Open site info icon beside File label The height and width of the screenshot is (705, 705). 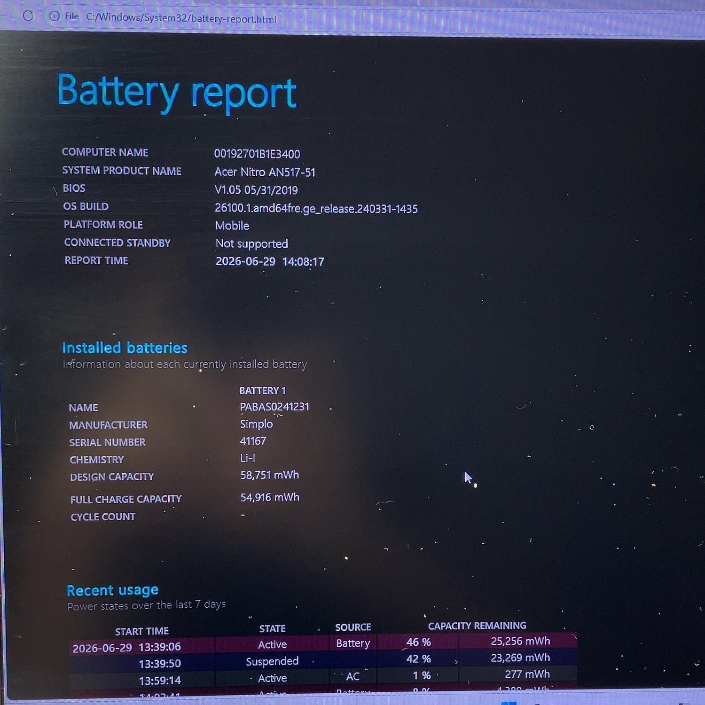pyautogui.click(x=55, y=16)
